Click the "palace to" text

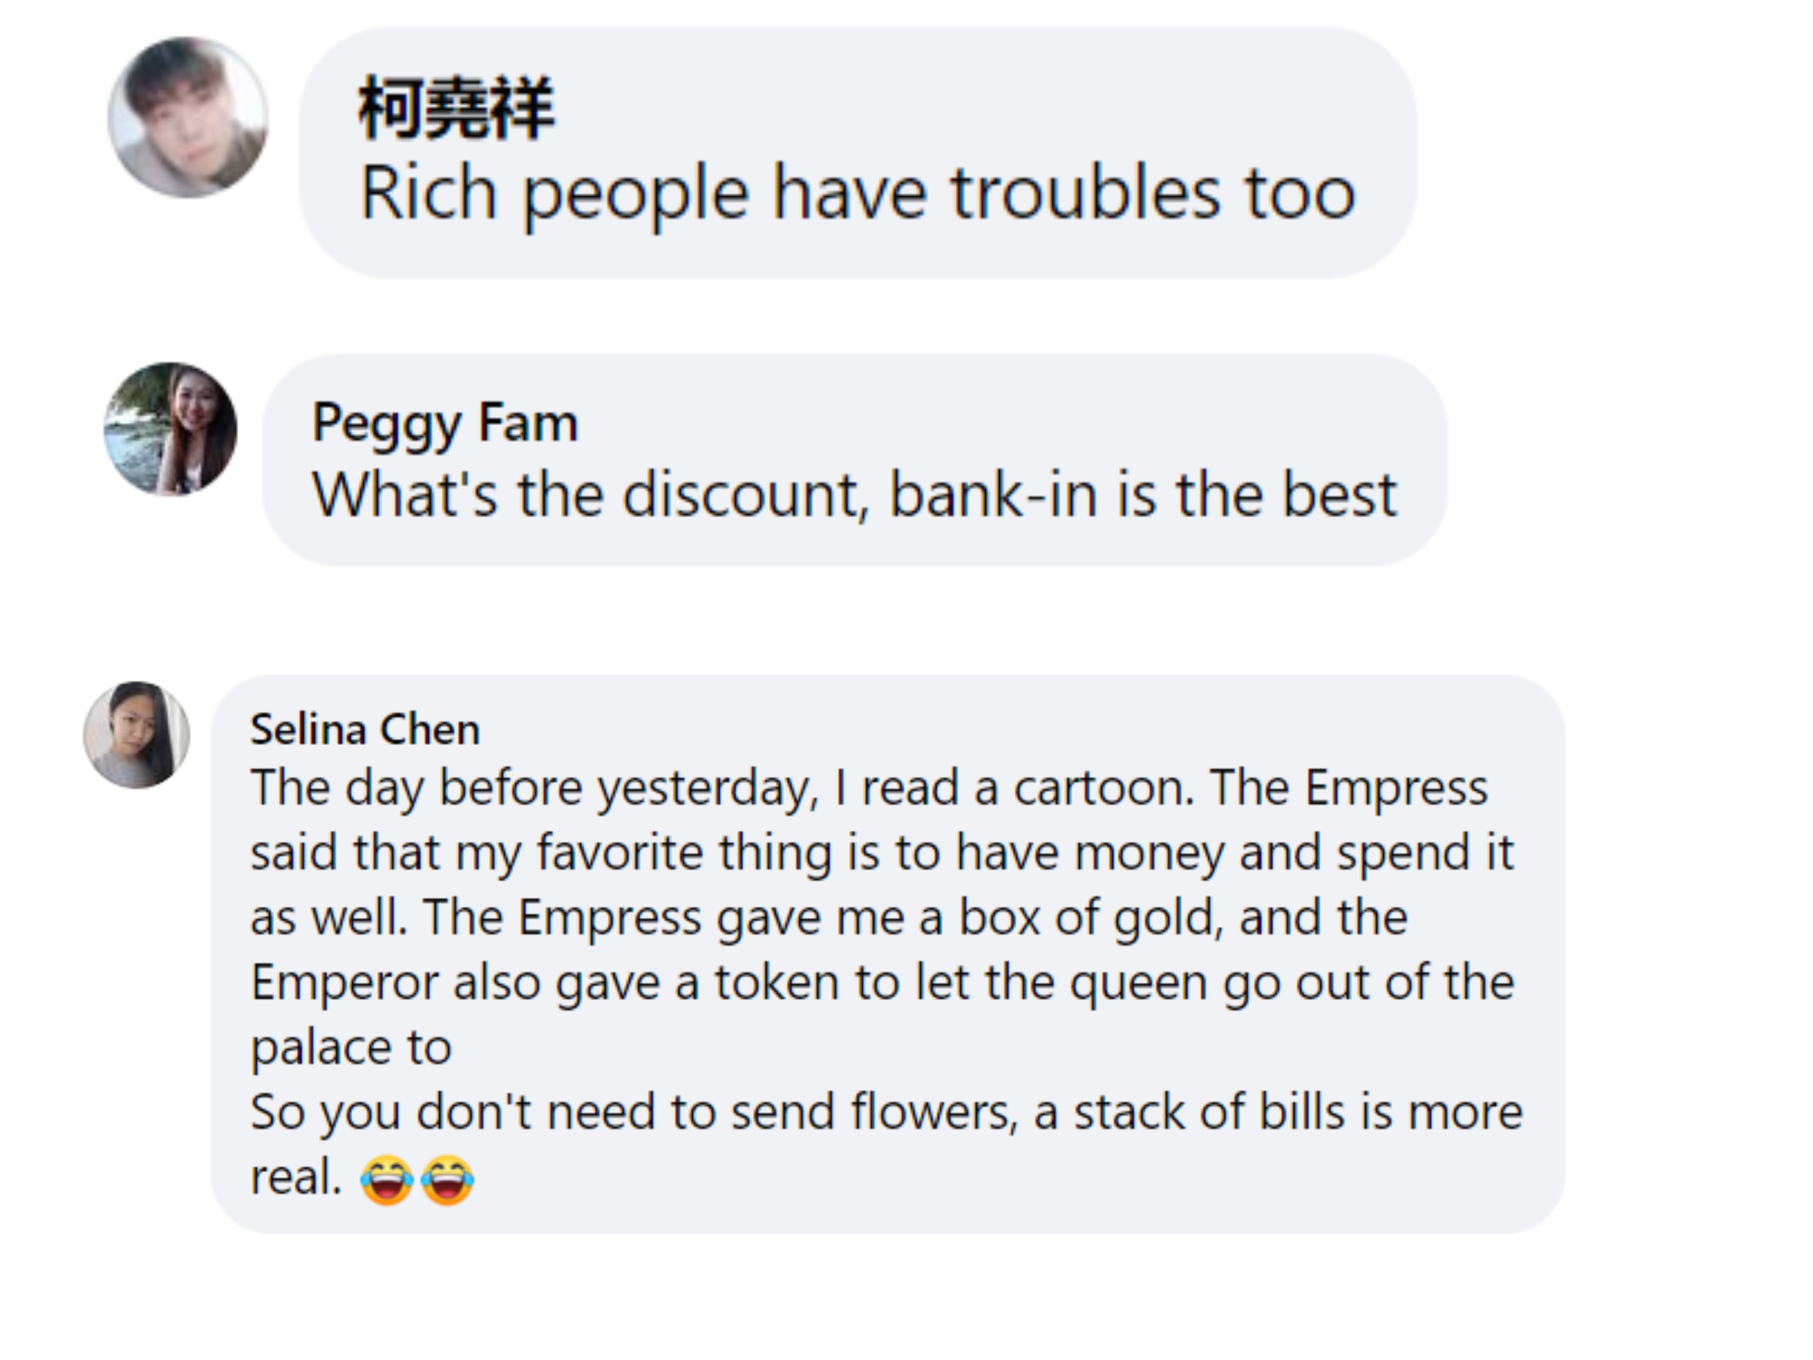click(351, 1047)
